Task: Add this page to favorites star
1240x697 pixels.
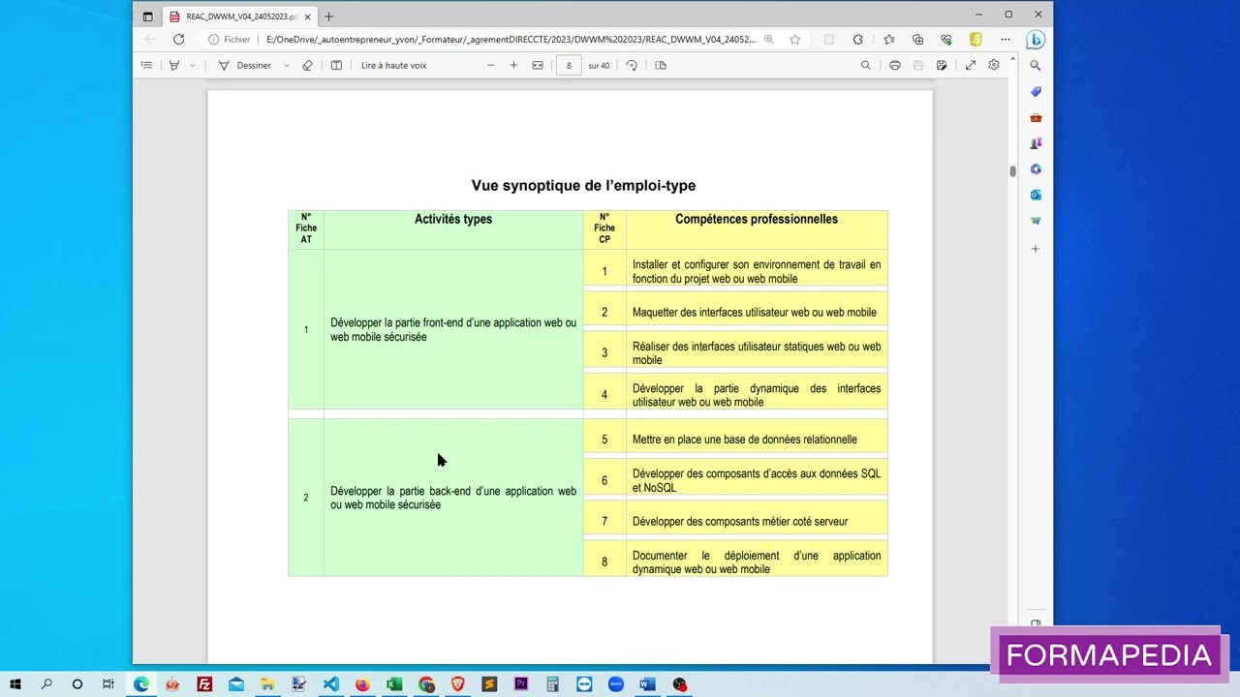Action: (x=795, y=40)
